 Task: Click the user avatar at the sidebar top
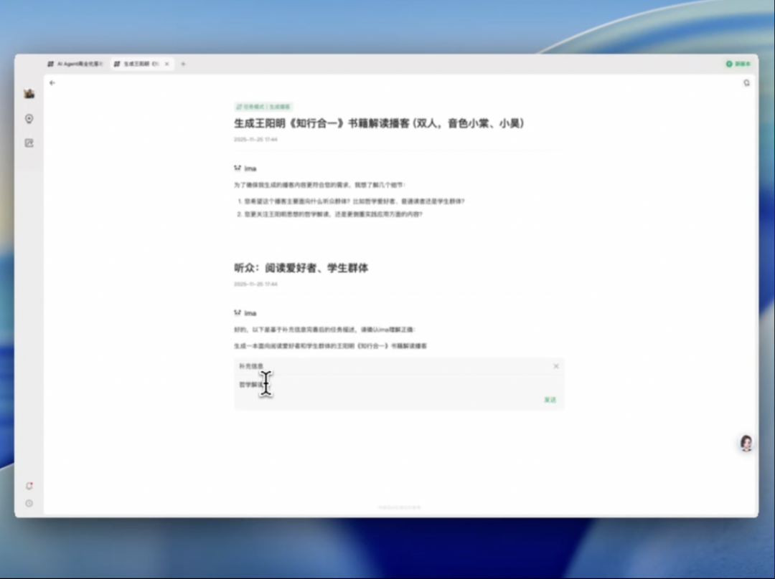29,92
